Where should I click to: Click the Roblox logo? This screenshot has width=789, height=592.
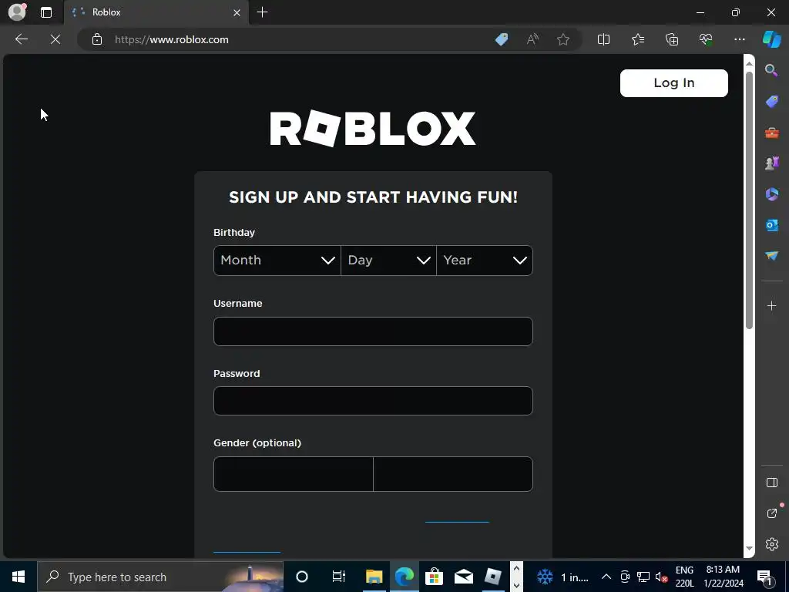[x=373, y=129]
